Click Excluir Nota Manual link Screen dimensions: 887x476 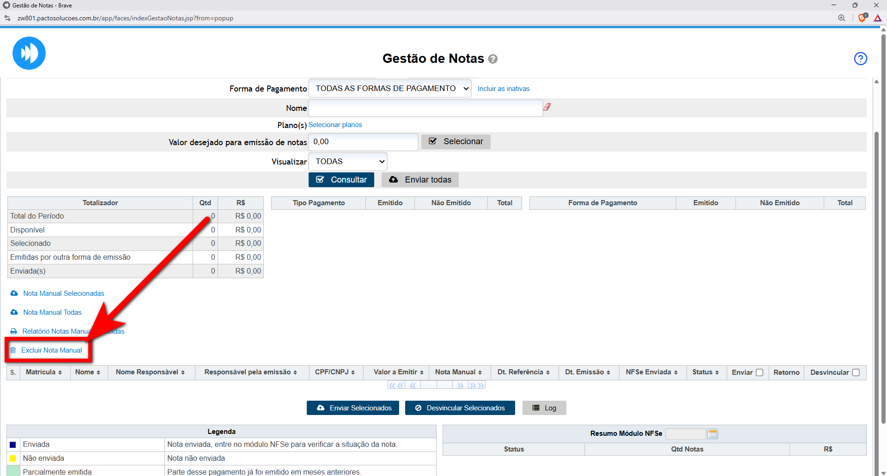[51, 350]
